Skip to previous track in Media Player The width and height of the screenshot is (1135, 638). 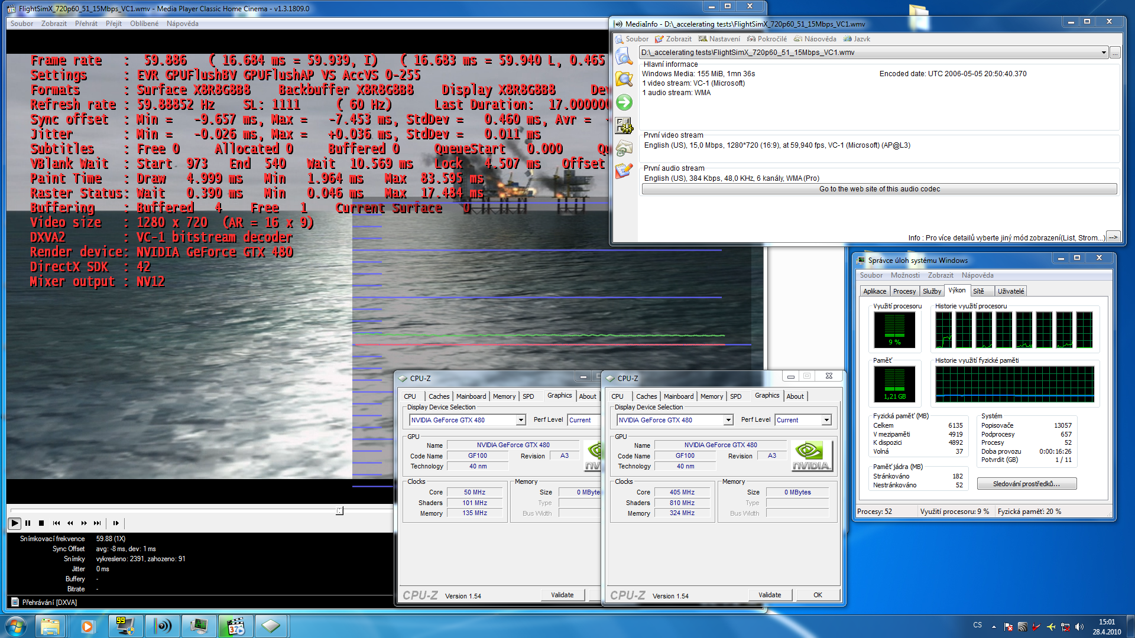coord(56,523)
